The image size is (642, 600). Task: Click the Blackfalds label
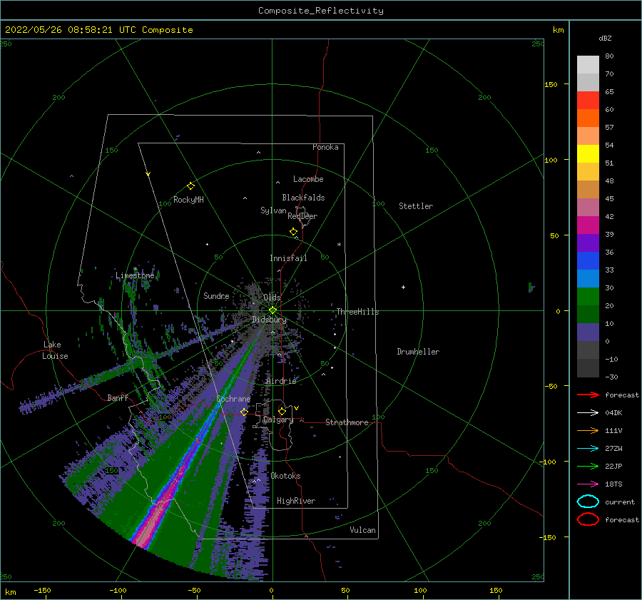click(x=303, y=198)
